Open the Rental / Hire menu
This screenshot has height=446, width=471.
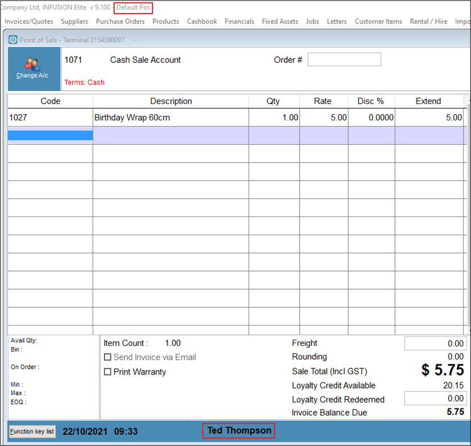[x=429, y=21]
